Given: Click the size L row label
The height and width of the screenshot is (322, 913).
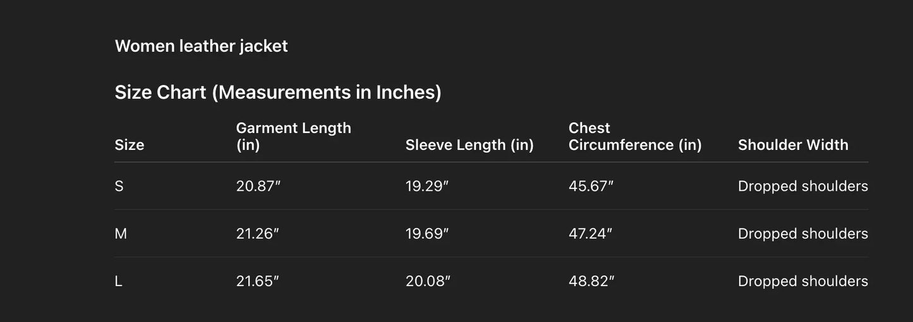Looking at the screenshot, I should coord(118,281).
